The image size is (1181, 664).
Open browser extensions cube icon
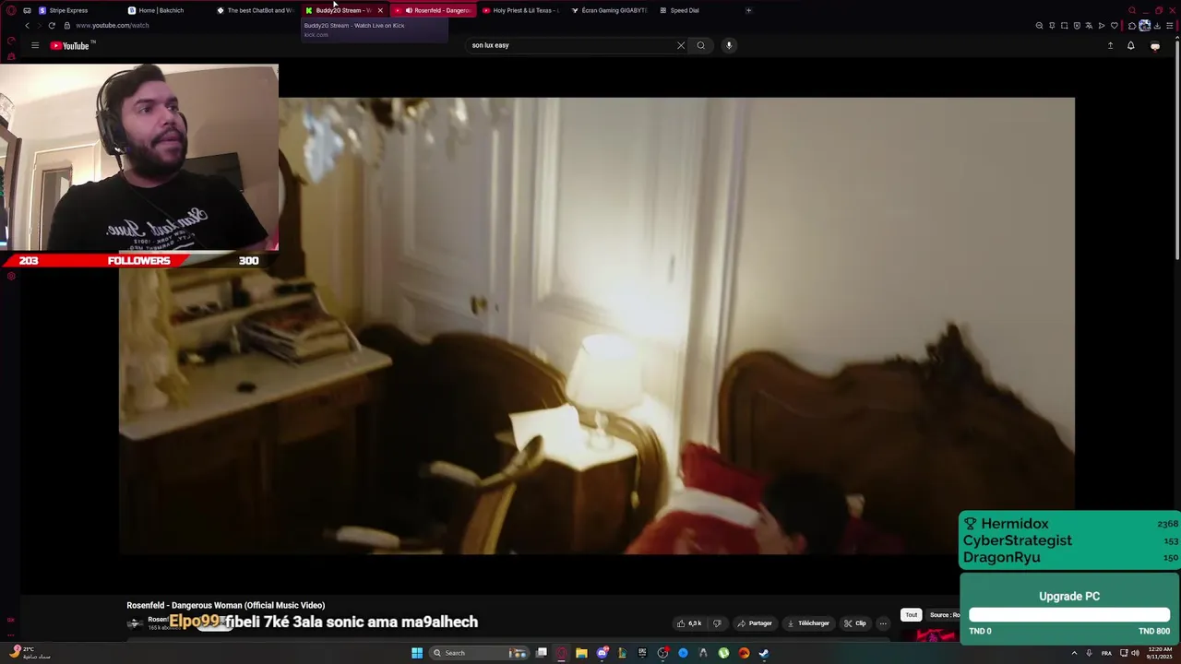click(1132, 25)
